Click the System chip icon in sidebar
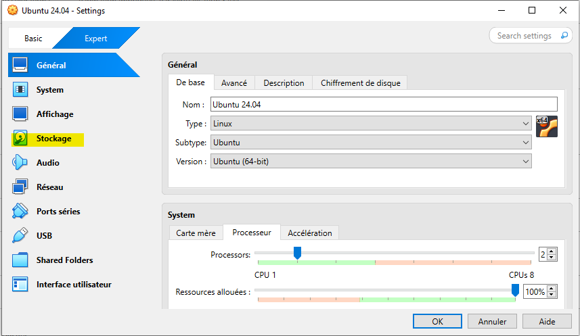This screenshot has width=580, height=336. pyautogui.click(x=20, y=90)
